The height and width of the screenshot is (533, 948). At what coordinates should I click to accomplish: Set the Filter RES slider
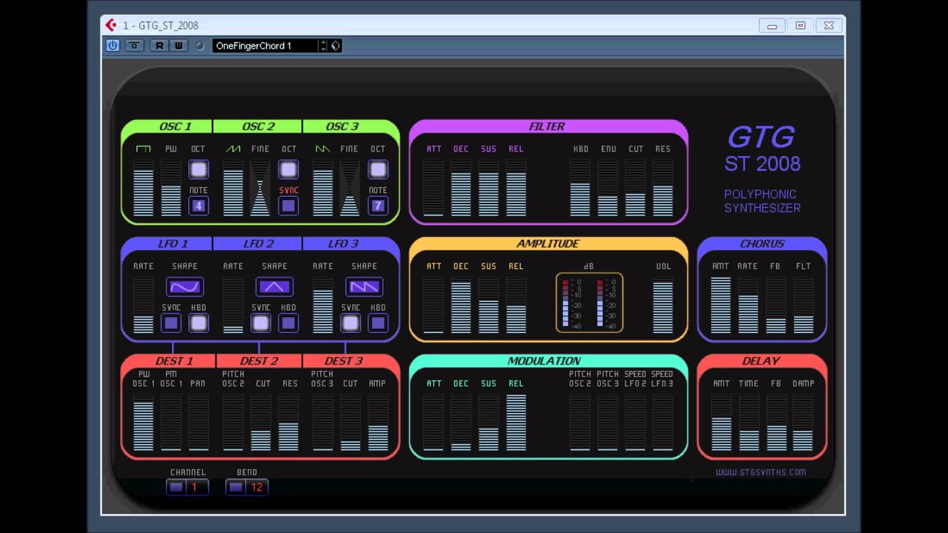click(663, 188)
